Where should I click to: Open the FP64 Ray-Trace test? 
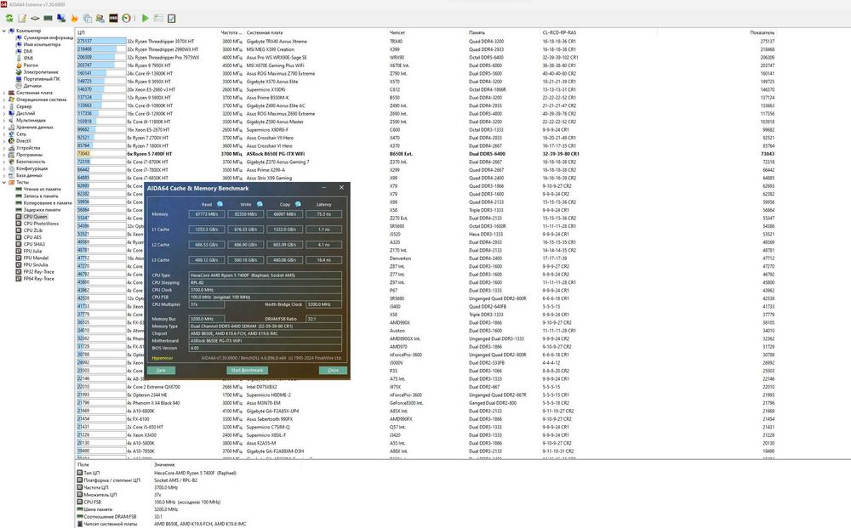tap(38, 279)
